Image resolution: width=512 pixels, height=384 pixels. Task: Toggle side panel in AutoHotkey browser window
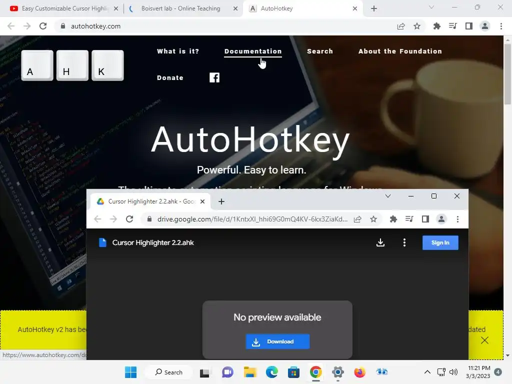pos(469,26)
